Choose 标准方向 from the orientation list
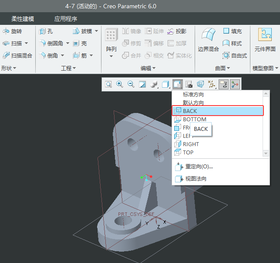 pyautogui.click(x=193, y=95)
